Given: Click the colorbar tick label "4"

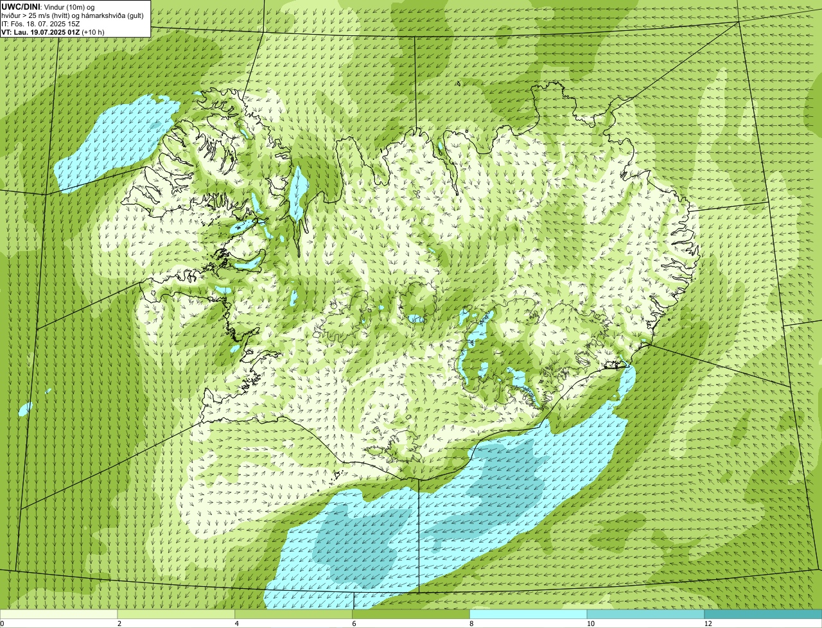Looking at the screenshot, I should [237, 624].
